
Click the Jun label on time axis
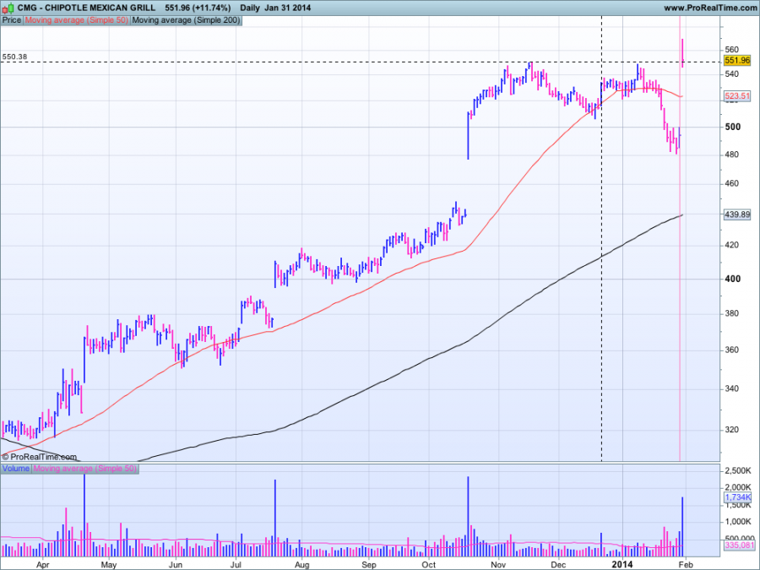coord(175,565)
